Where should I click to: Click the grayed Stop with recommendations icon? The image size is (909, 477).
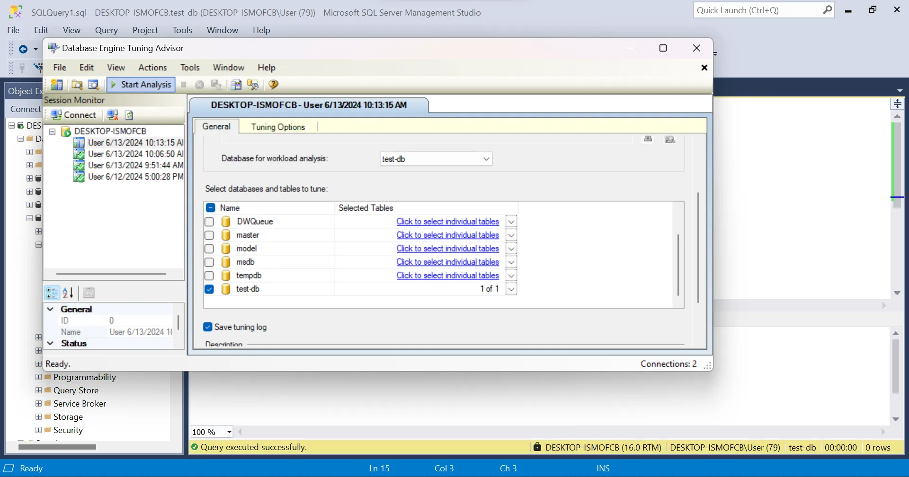point(199,85)
